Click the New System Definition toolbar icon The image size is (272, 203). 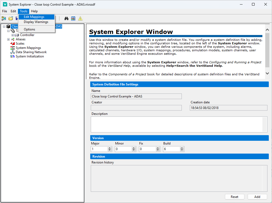[x=4, y=18]
